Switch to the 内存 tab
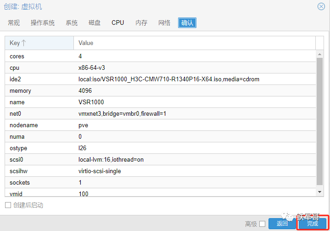This screenshot has height=231, width=330. [x=141, y=23]
